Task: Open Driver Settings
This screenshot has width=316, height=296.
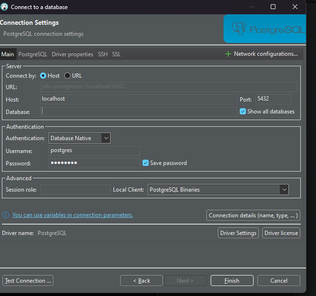Action: 238,233
